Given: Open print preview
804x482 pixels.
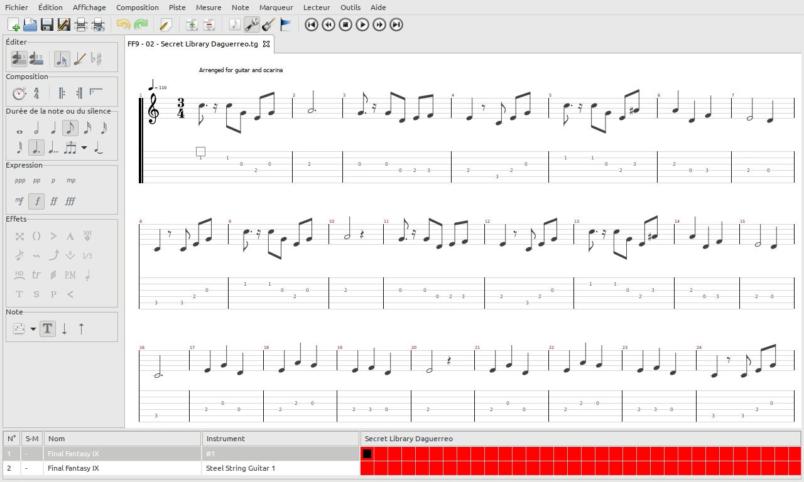Looking at the screenshot, I should (98, 24).
